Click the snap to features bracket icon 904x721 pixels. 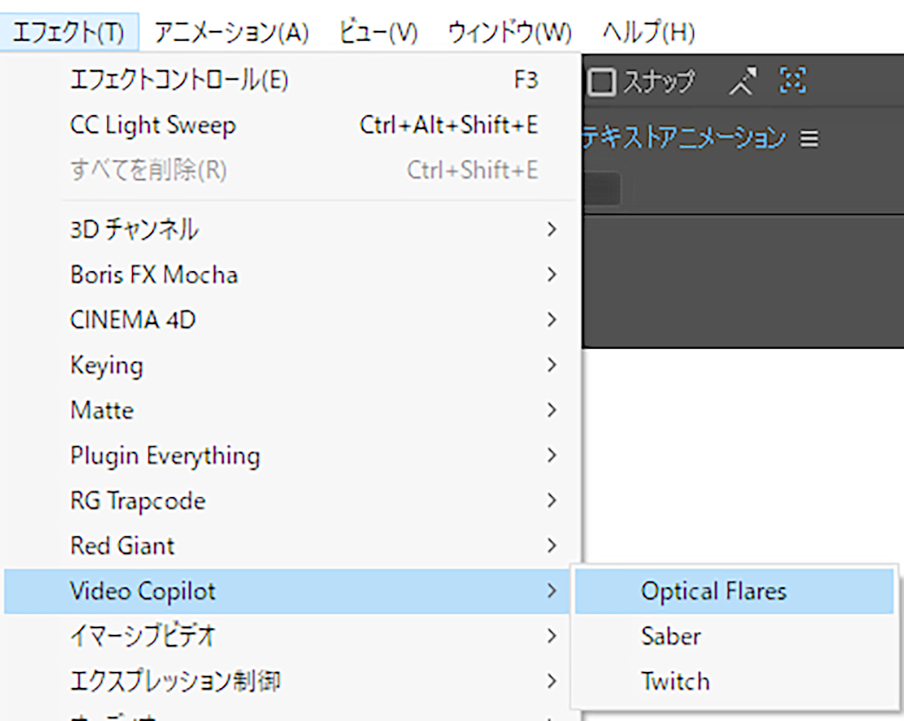click(x=793, y=80)
